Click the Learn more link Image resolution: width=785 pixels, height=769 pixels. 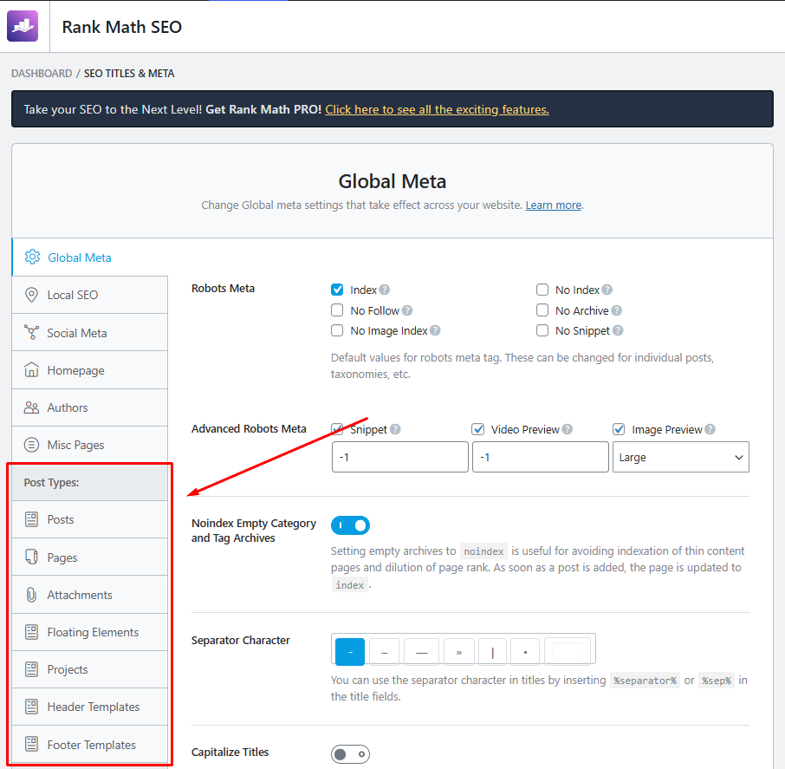click(553, 205)
